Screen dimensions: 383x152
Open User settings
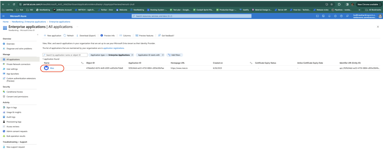pos(10,69)
